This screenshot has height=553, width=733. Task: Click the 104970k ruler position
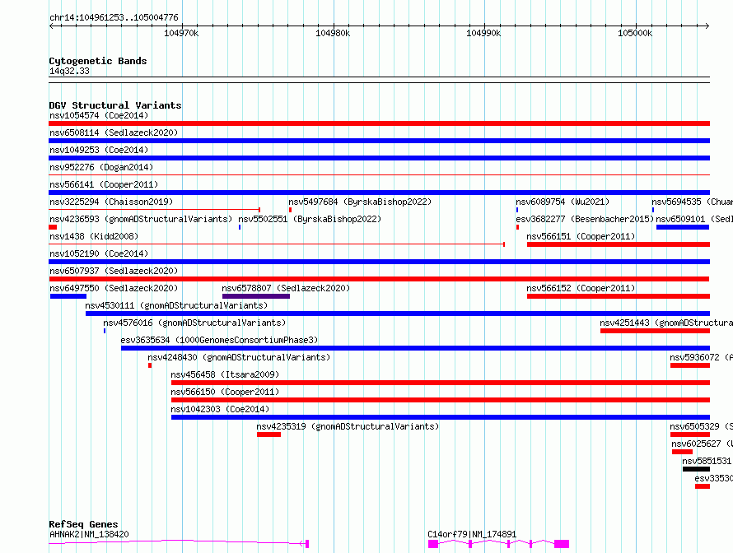click(181, 33)
